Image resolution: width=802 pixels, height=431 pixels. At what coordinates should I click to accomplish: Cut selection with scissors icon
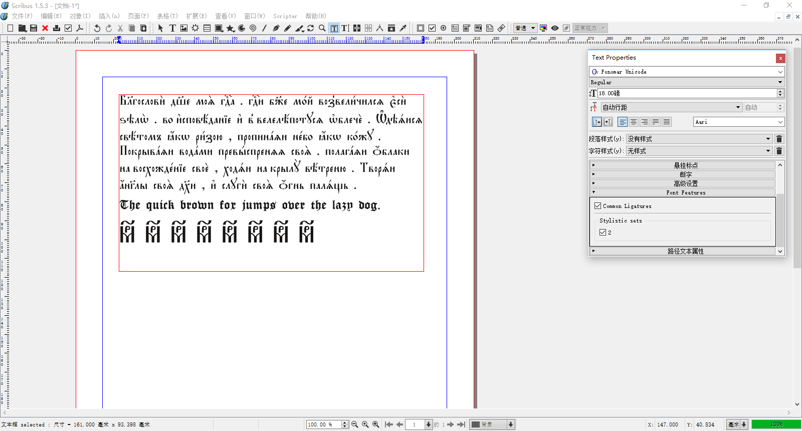pos(120,28)
